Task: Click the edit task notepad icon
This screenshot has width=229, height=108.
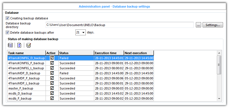Action: pos(29,45)
